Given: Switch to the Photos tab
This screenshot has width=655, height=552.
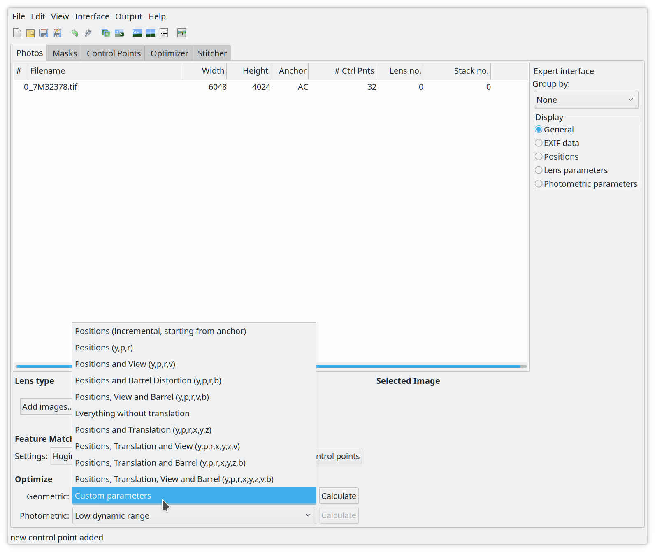Looking at the screenshot, I should pyautogui.click(x=29, y=53).
